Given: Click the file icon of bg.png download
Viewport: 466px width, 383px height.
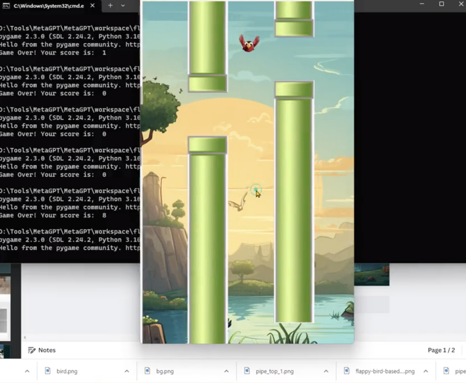Looking at the screenshot, I should pyautogui.click(x=147, y=371).
